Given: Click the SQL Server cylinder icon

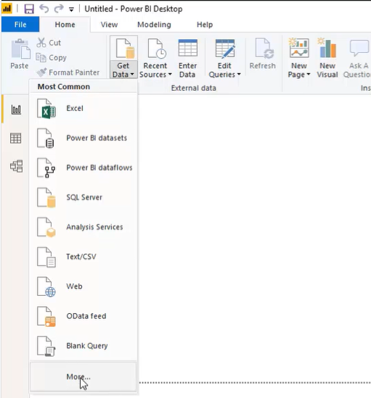Looking at the screenshot, I should (x=46, y=198).
